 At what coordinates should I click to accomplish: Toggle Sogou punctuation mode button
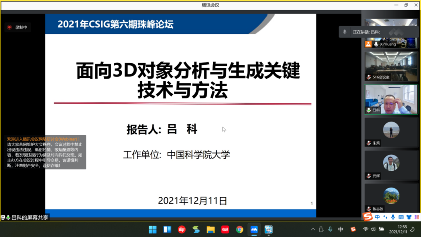[x=385, y=217]
